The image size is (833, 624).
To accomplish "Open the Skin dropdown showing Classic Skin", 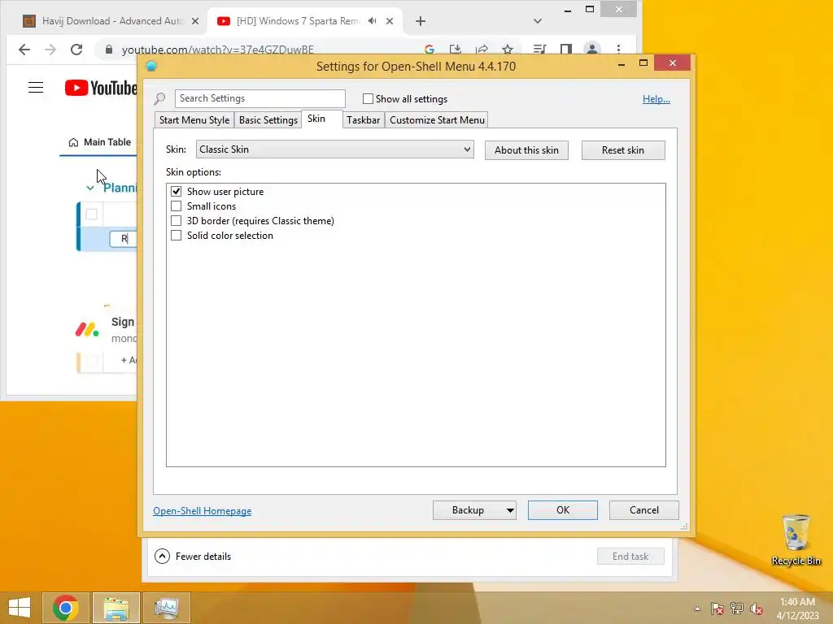I will click(x=334, y=149).
